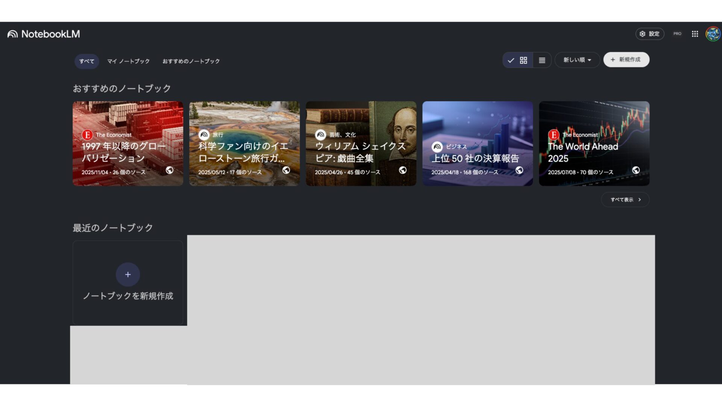Open the 新しい順 sort dropdown
Viewport: 722px width, 406px height.
pyautogui.click(x=577, y=60)
